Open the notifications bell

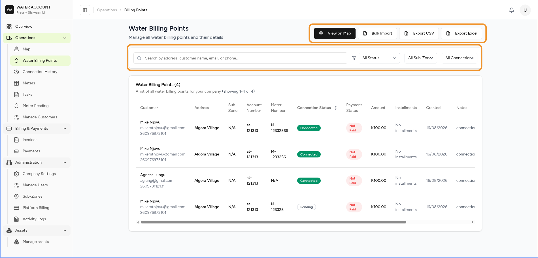(x=512, y=10)
